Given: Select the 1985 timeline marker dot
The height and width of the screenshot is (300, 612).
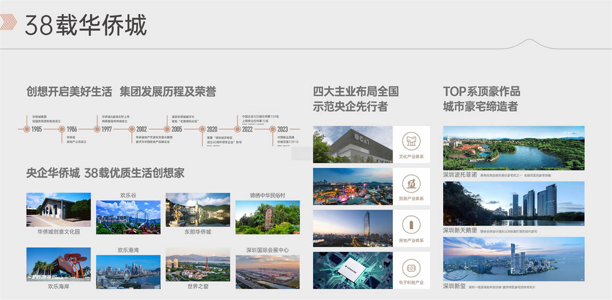Looking at the screenshot, I should point(27,129).
